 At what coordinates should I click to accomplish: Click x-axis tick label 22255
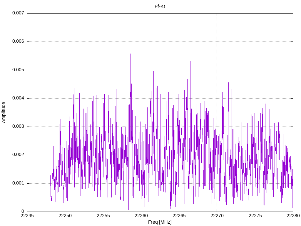tap(103, 216)
